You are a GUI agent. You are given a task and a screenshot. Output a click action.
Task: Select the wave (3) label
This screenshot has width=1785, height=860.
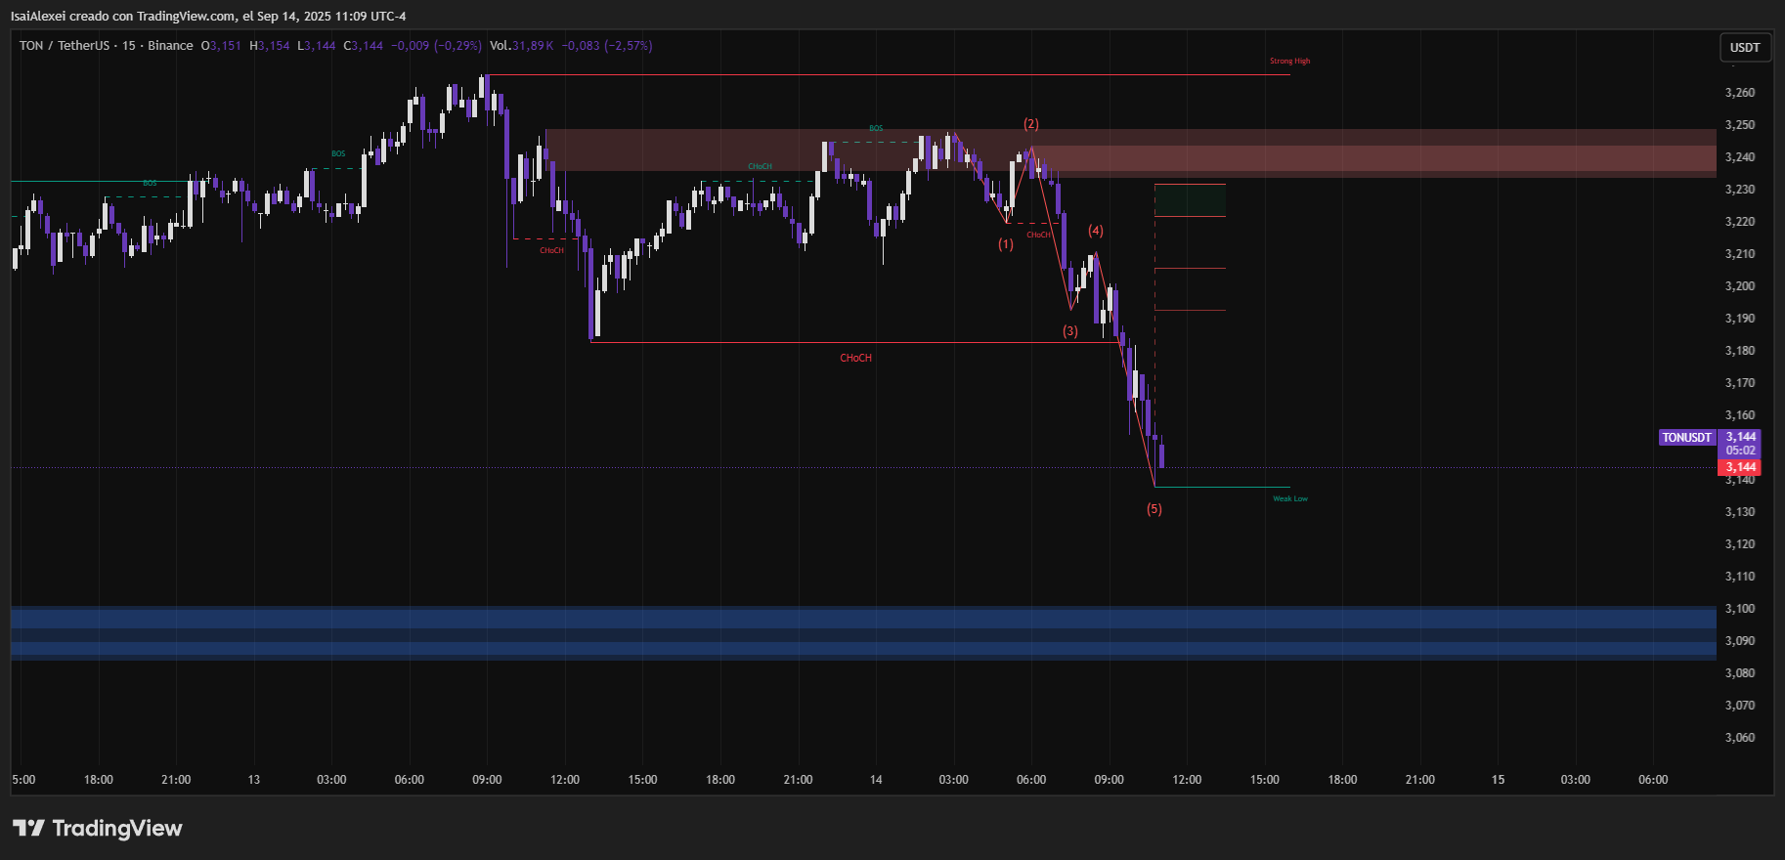tap(1070, 331)
